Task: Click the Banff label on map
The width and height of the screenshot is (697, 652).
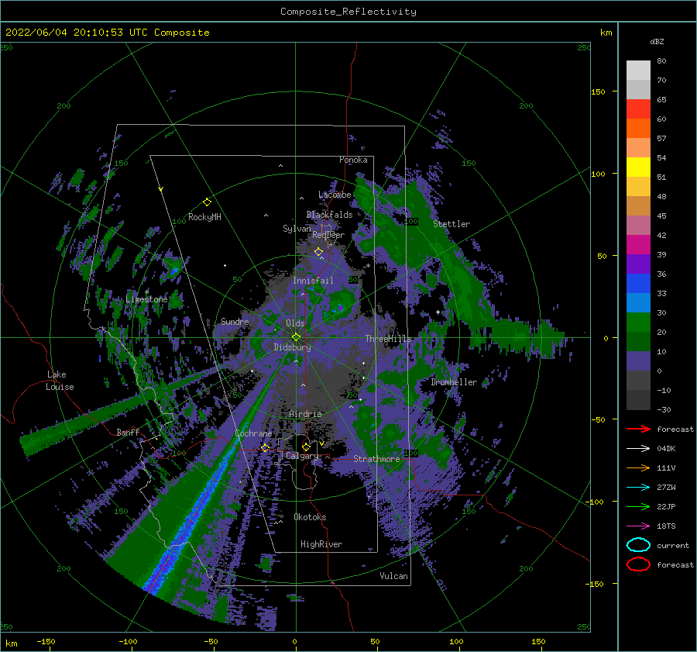Action: [128, 432]
